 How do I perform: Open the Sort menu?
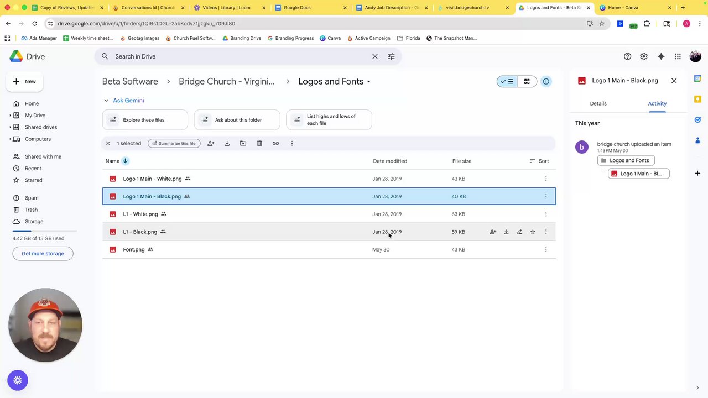(539, 161)
